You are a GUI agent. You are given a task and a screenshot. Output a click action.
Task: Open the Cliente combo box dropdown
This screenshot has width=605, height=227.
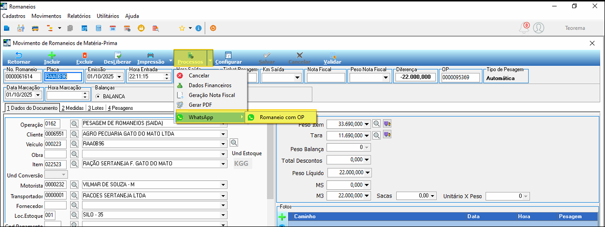pyautogui.click(x=224, y=134)
